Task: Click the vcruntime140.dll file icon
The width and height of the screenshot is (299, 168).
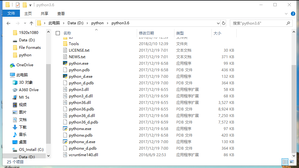Action: point(65,155)
